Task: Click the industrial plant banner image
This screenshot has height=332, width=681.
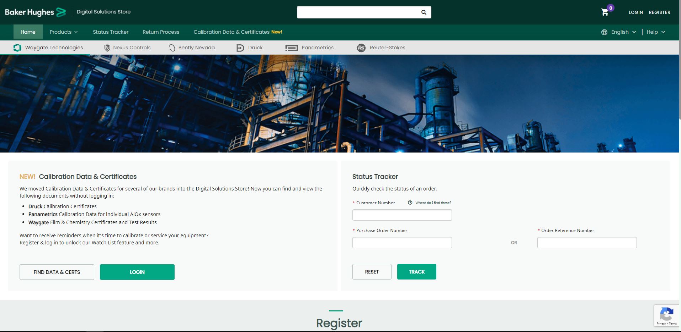Action: pyautogui.click(x=340, y=104)
